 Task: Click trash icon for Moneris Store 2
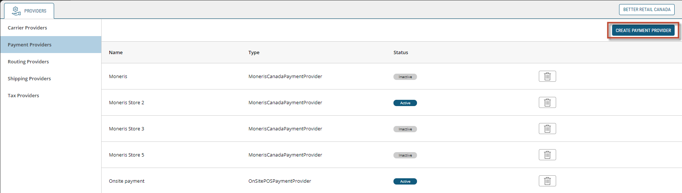pyautogui.click(x=547, y=102)
